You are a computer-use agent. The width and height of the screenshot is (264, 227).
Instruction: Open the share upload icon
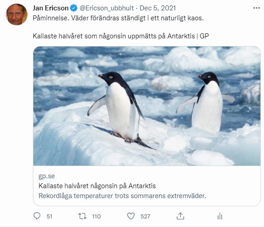[180, 216]
